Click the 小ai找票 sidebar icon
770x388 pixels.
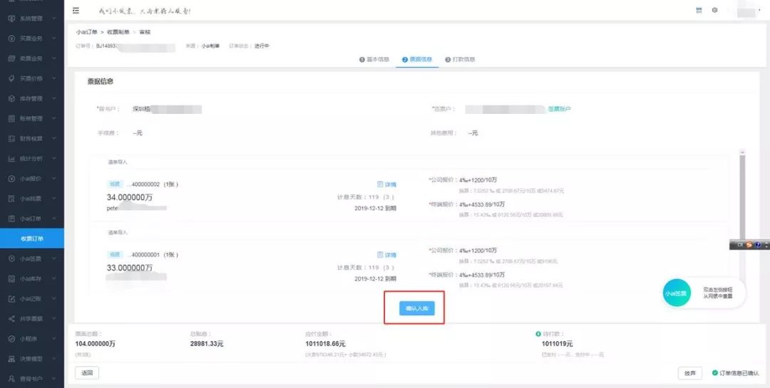coord(12,199)
